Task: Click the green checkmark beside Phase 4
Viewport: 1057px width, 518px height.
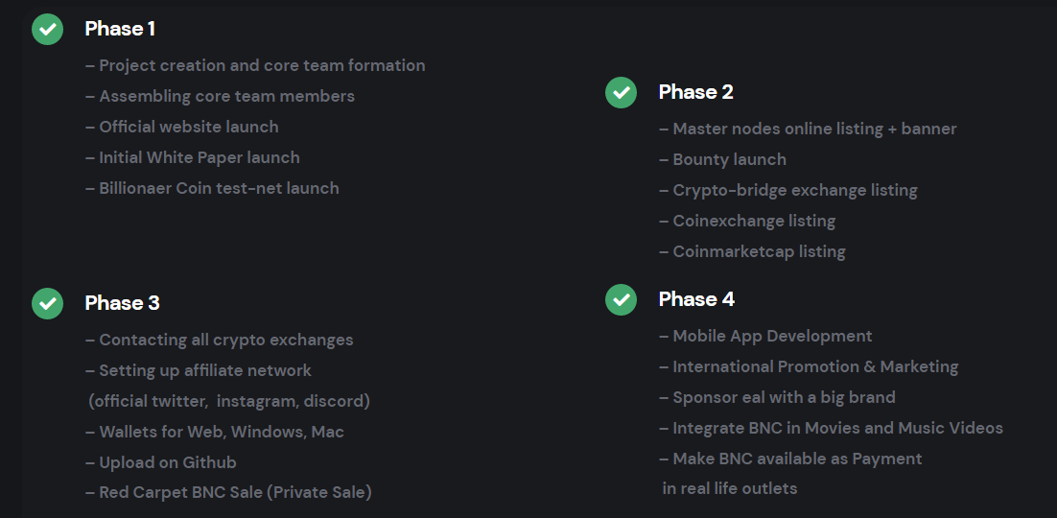Action: pos(621,299)
